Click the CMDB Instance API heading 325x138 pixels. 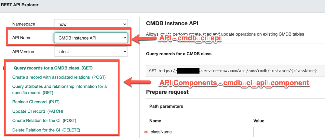click(x=172, y=23)
